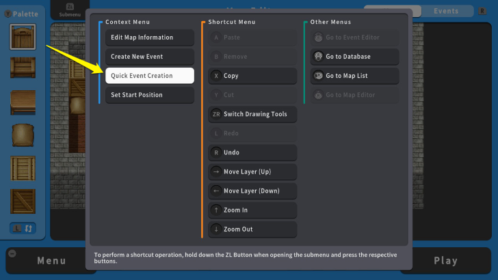Click the stick icon beside Go to Map List

coord(318,76)
